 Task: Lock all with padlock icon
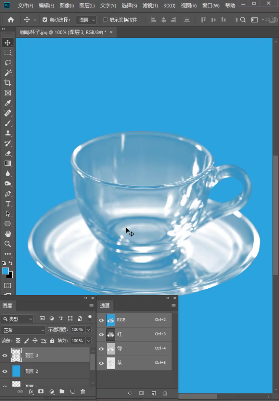point(52,341)
